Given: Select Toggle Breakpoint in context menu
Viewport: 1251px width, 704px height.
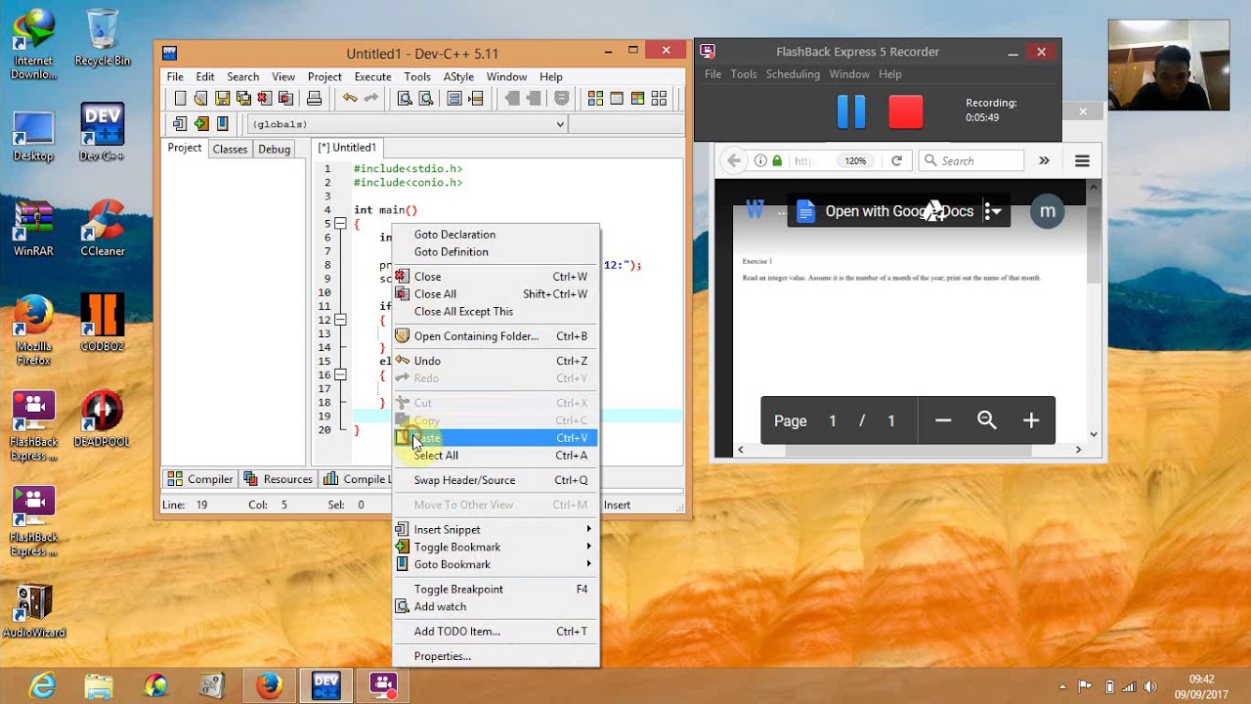Looking at the screenshot, I should click(x=495, y=589).
